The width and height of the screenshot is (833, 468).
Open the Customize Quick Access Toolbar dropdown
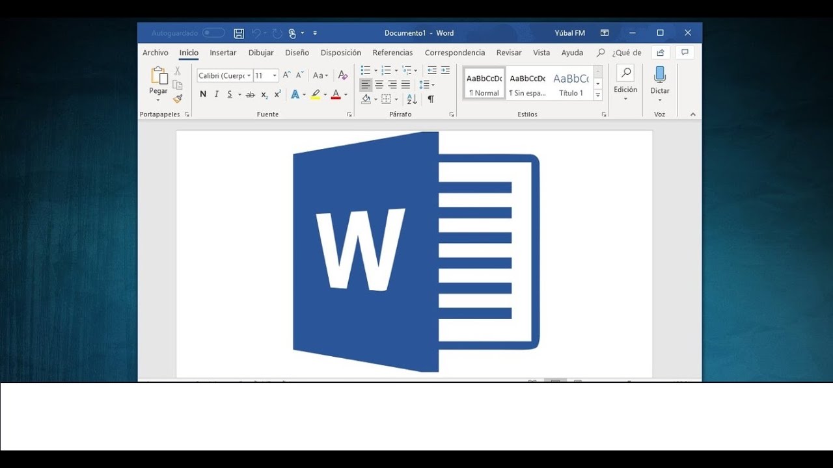(x=315, y=33)
